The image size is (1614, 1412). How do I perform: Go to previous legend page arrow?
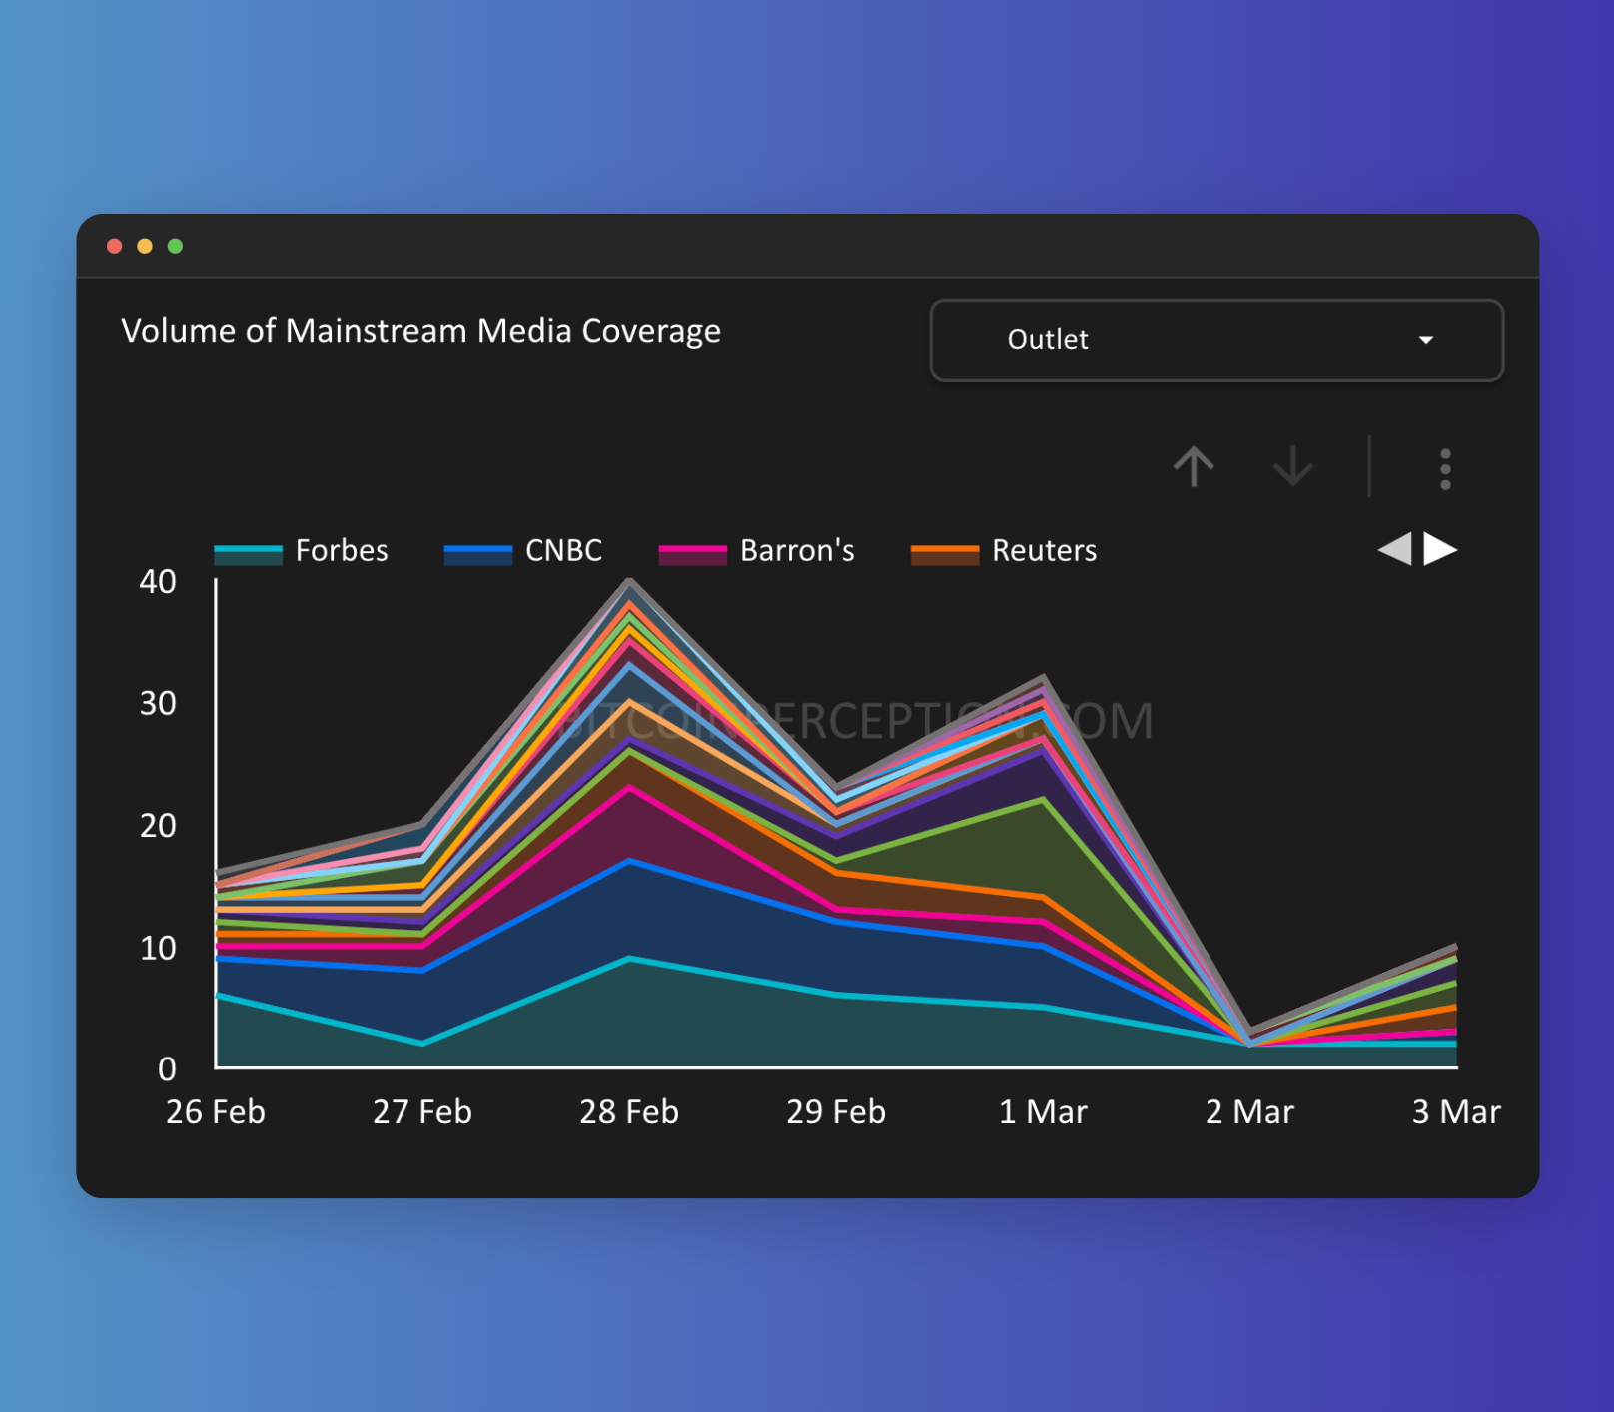[1394, 549]
